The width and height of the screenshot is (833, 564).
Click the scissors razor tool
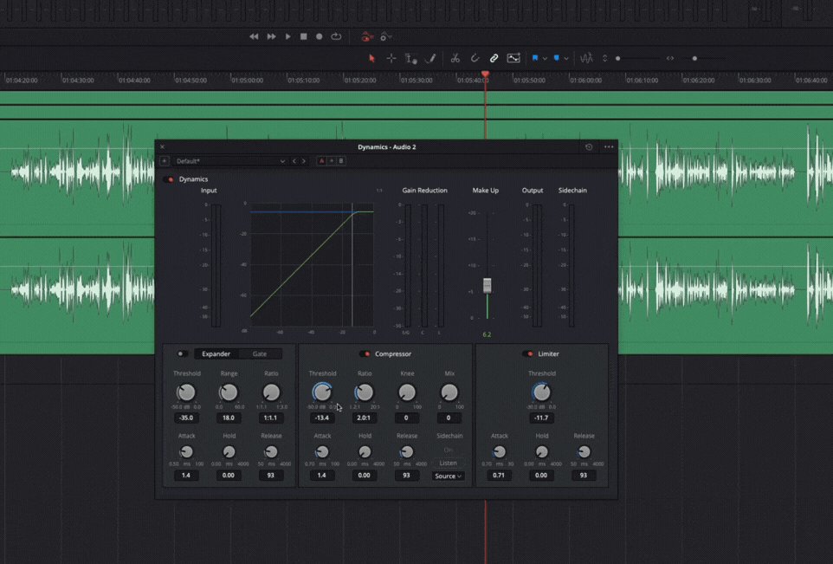point(455,58)
